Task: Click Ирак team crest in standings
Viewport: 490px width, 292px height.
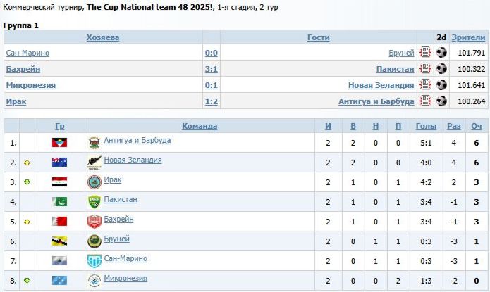Action: [94, 182]
